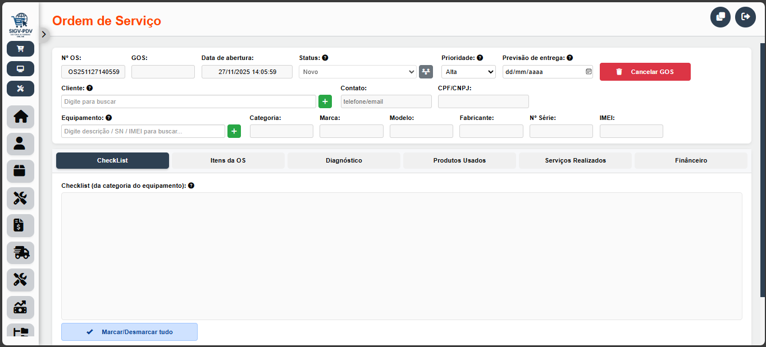
Task: Click the overlapping windows icon in header
Action: [x=721, y=17]
